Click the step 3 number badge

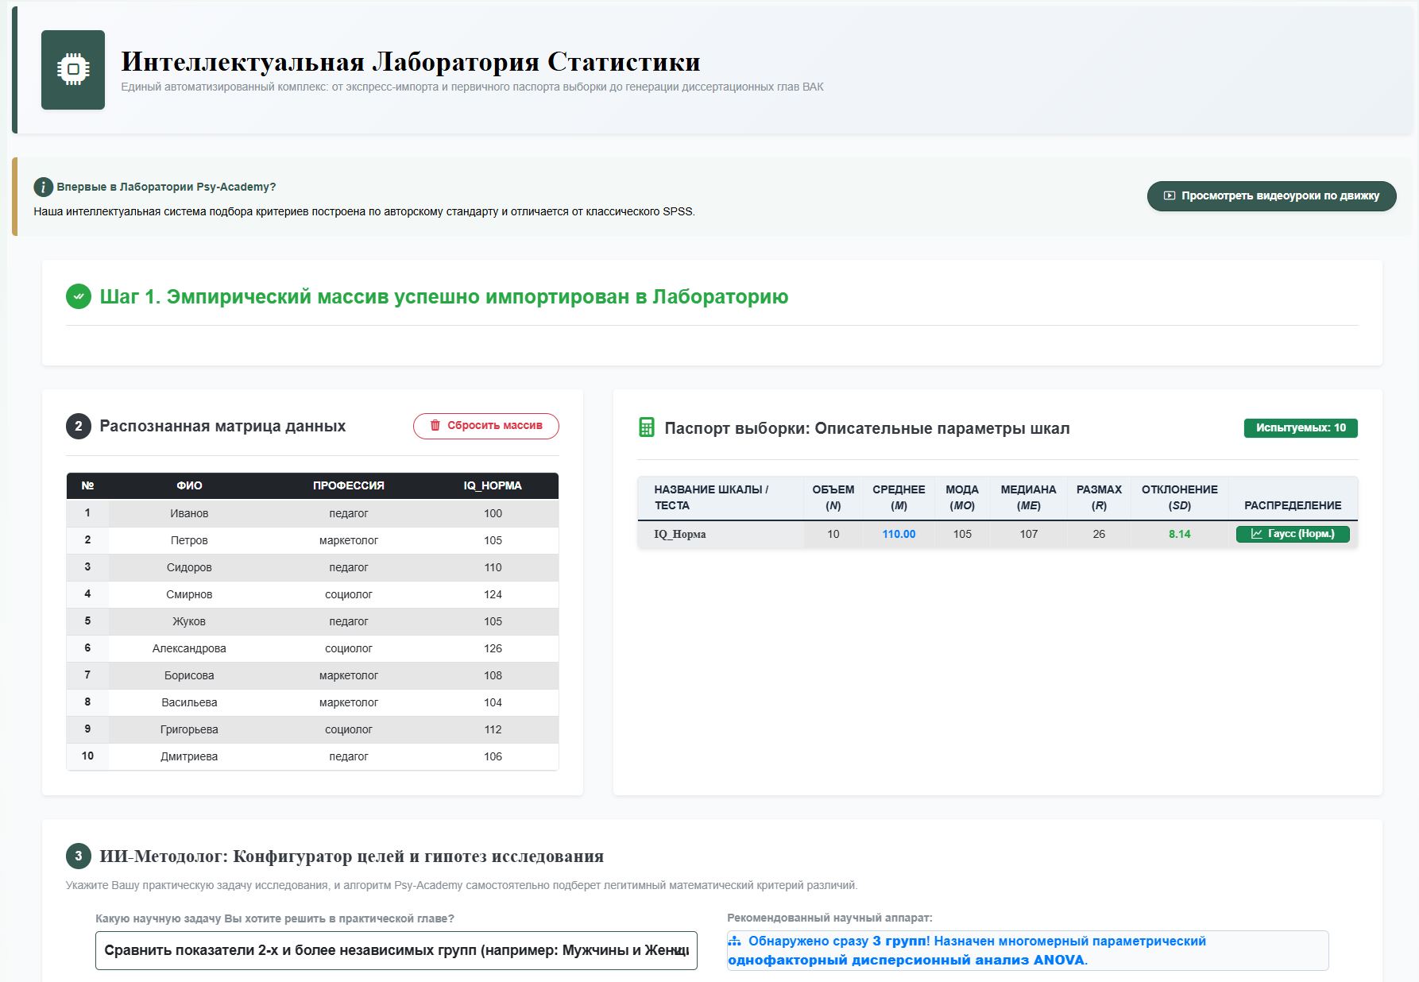[79, 856]
